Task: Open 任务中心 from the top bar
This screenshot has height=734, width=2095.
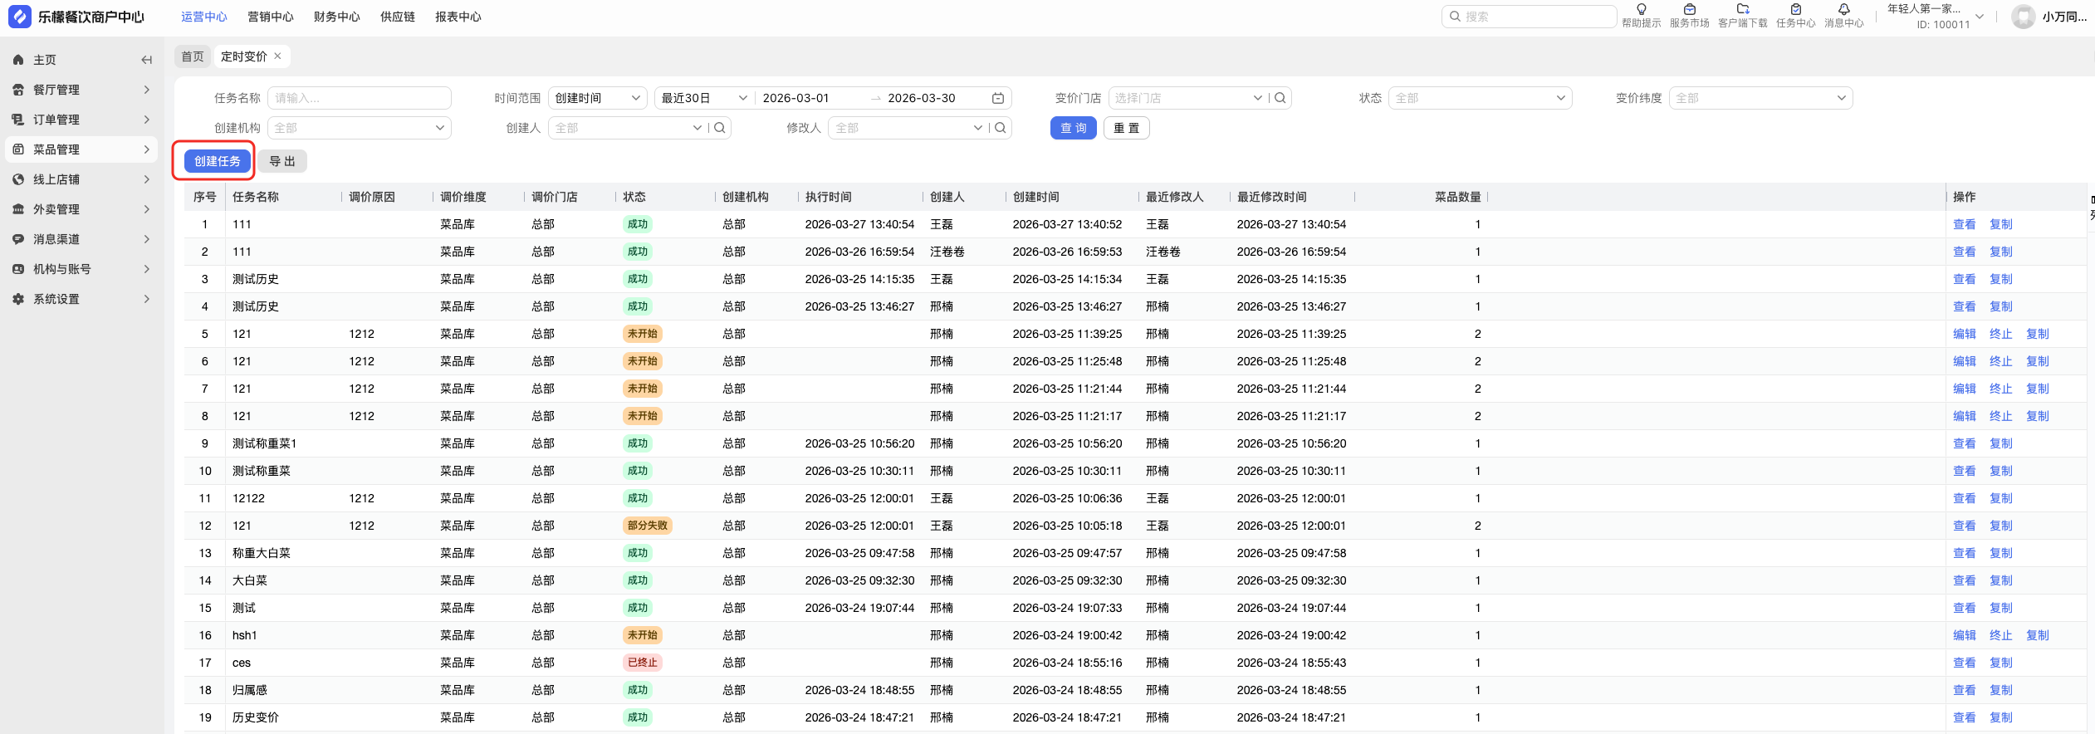Action: 1795,10
